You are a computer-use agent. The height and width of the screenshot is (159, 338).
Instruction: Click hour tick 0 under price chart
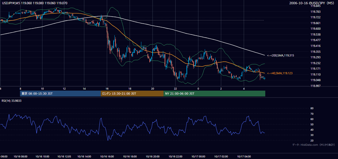pos(198,89)
